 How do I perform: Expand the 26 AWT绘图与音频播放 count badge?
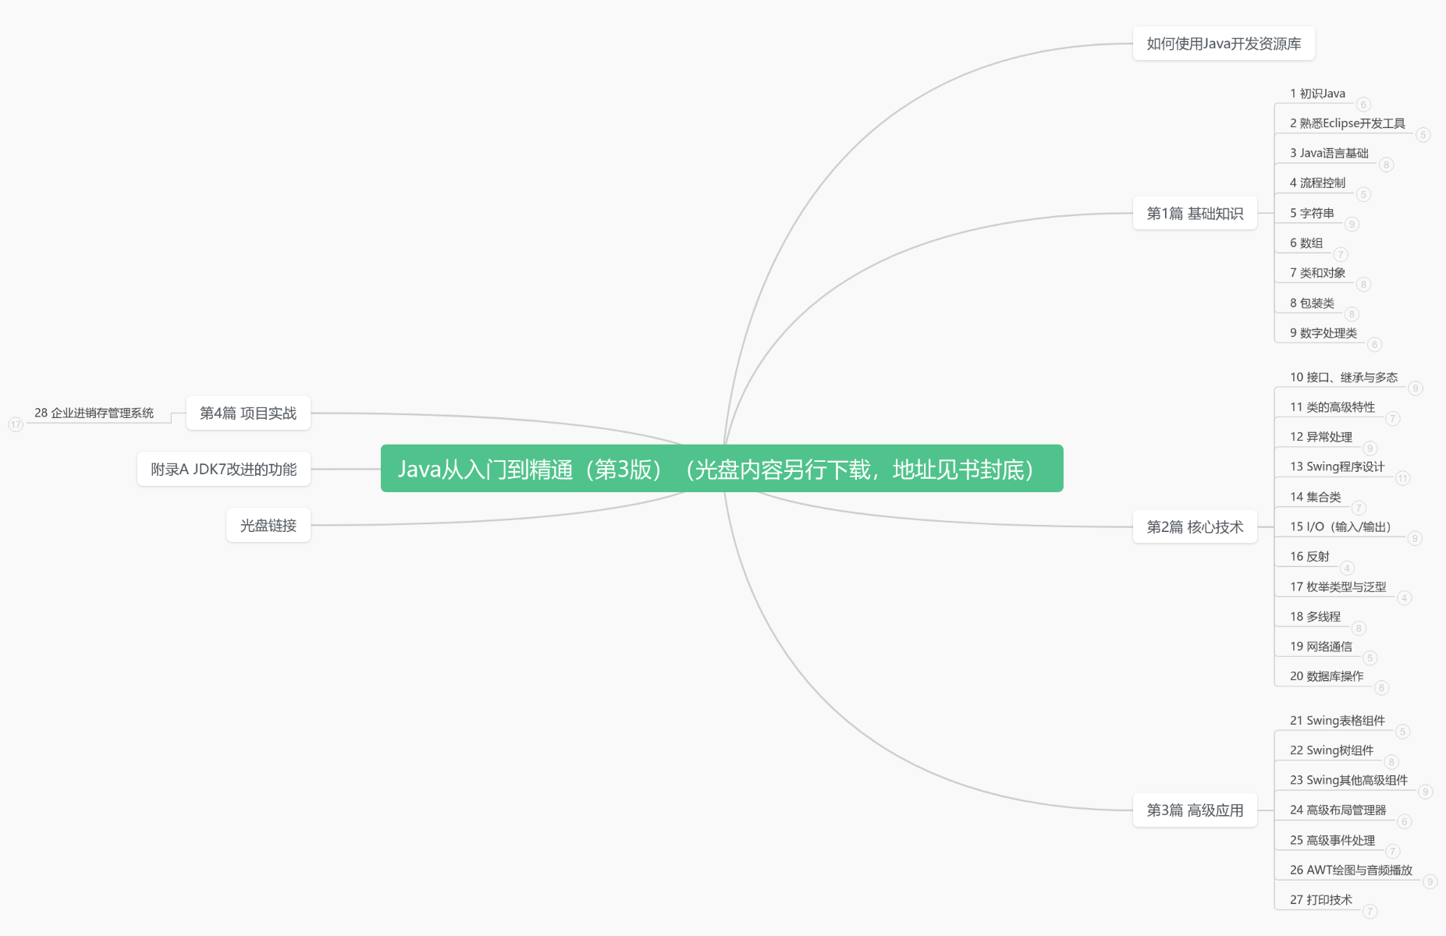tap(1430, 881)
